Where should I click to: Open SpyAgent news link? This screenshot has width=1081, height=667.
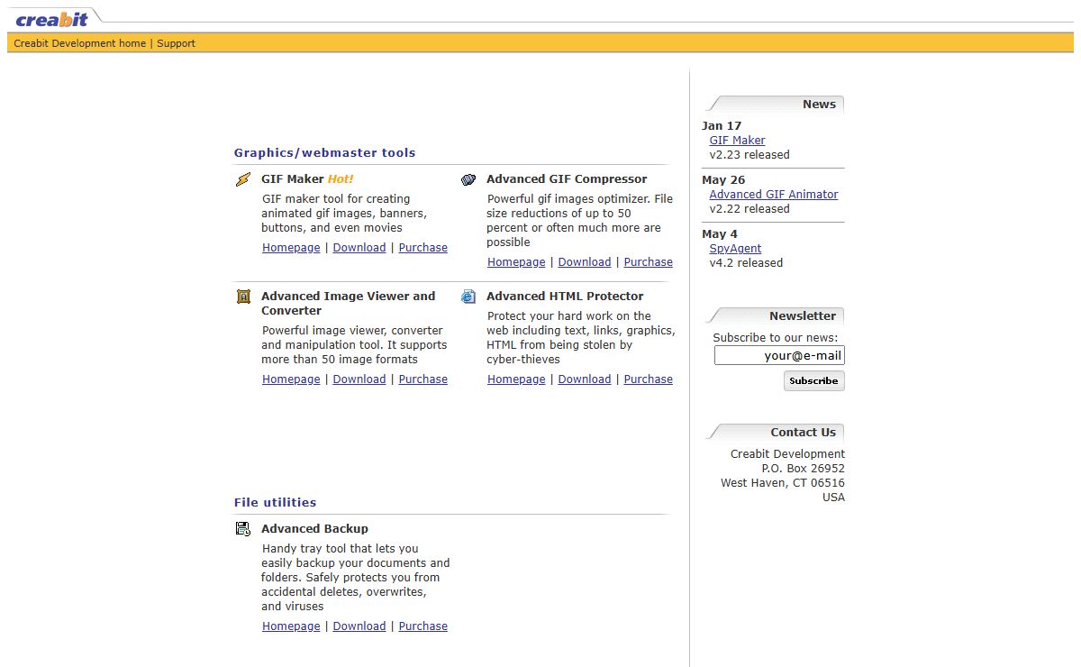click(x=735, y=249)
